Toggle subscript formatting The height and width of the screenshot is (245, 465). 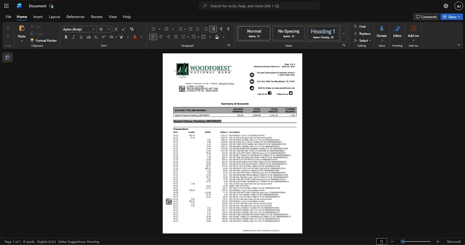pos(96,37)
